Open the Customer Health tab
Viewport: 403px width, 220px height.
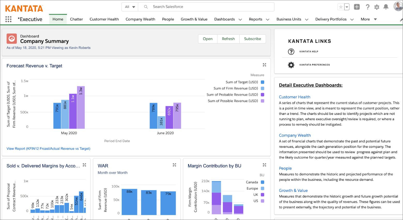pyautogui.click(x=104, y=19)
